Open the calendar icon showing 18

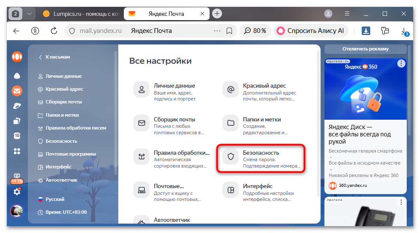tap(17, 136)
